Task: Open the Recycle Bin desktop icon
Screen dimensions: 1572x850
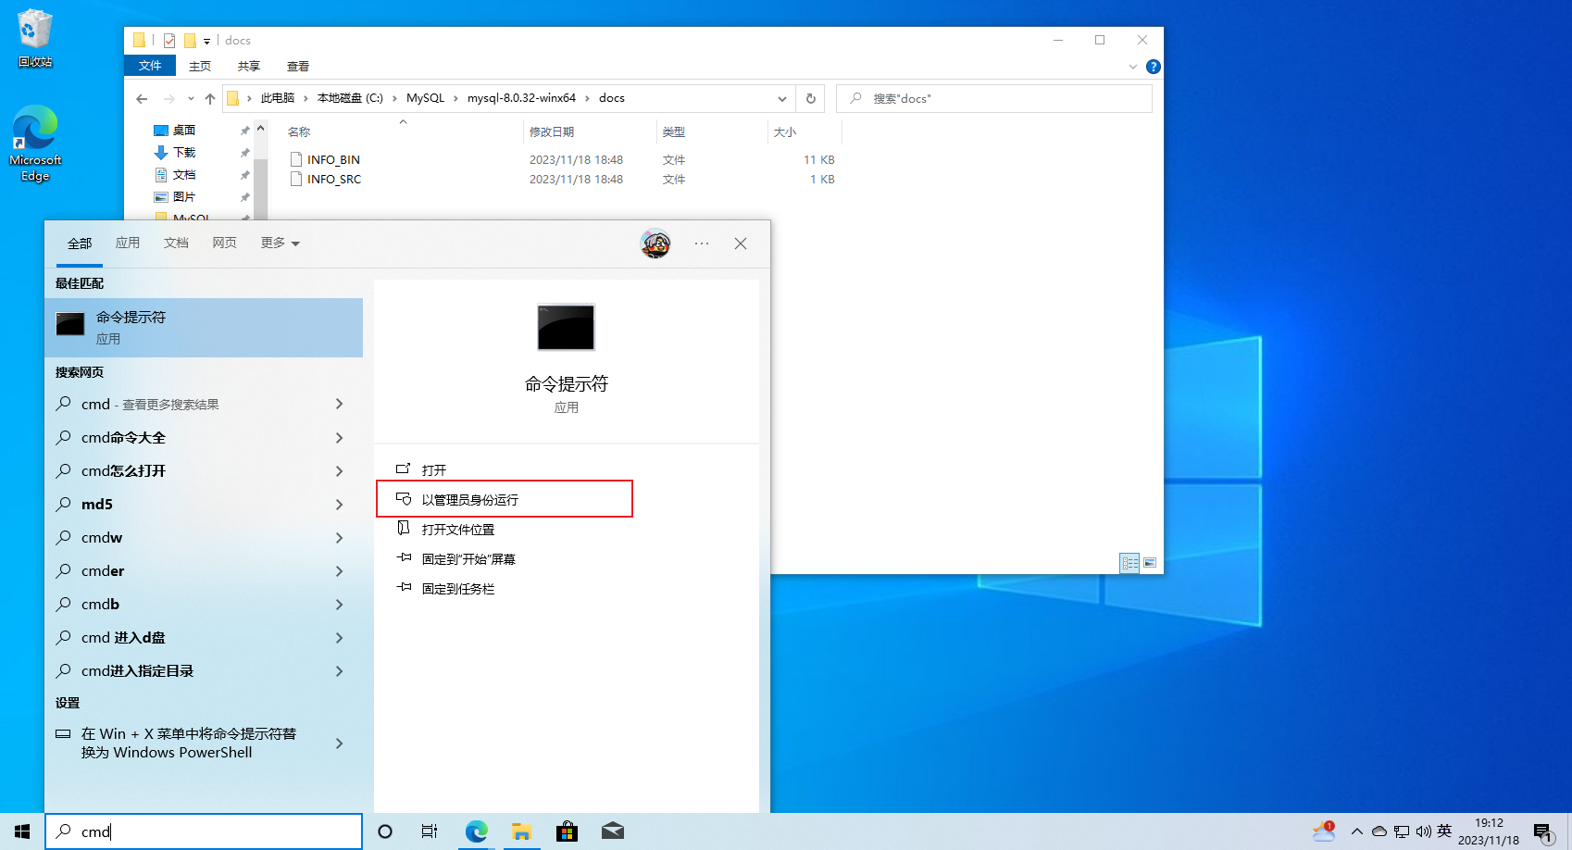Action: [35, 38]
